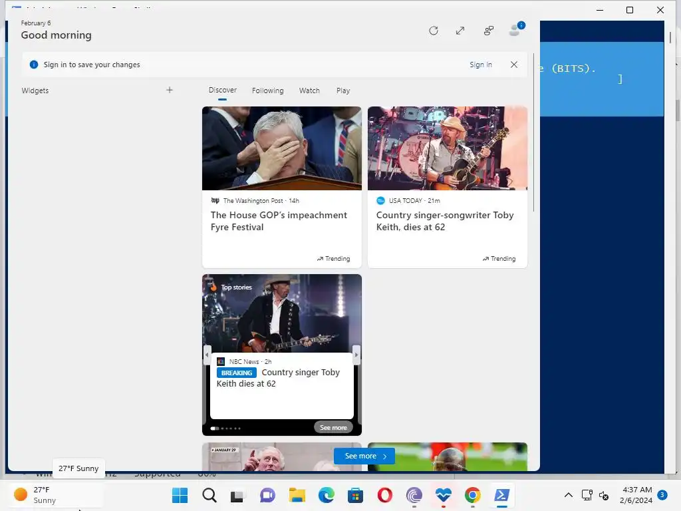Open notification center badge
The image size is (681, 511).
coord(662,495)
